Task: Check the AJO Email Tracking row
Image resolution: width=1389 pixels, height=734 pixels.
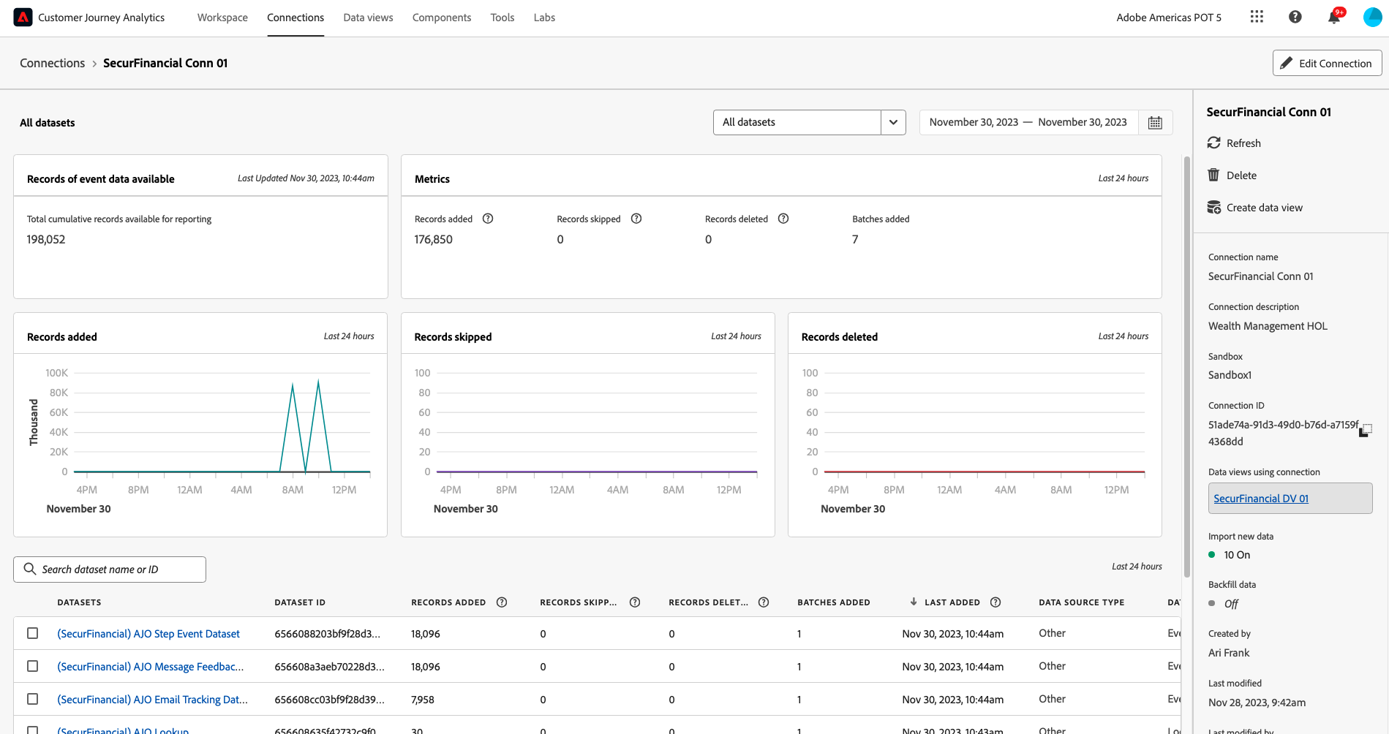Action: click(33, 699)
